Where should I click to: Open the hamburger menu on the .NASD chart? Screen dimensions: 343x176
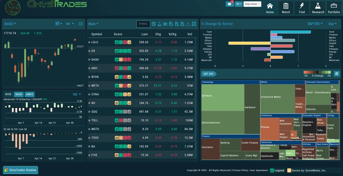(81, 24)
